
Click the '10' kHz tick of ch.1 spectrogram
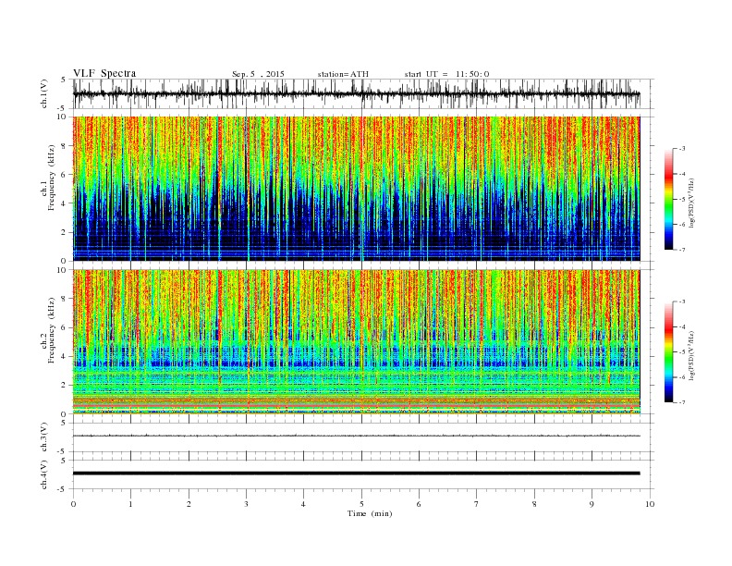click(x=63, y=117)
